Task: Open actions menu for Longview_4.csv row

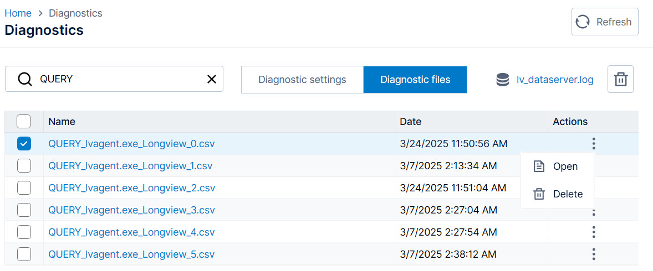Action: click(594, 232)
